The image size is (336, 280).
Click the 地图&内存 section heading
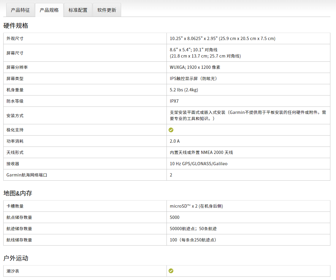18,193
